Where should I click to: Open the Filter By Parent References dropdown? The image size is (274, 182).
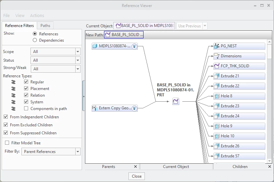tap(78, 152)
